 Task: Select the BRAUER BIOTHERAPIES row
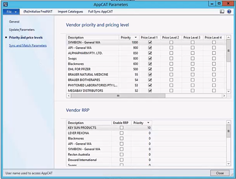(146, 80)
